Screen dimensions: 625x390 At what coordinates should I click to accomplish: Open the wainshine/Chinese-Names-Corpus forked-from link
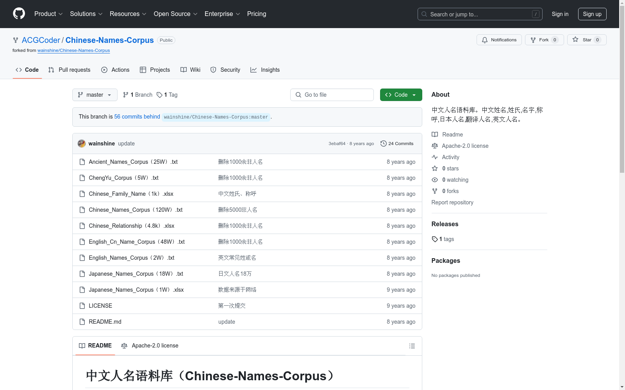(x=73, y=50)
